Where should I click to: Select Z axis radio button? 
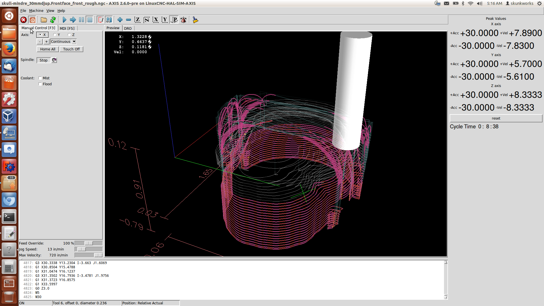(x=71, y=35)
